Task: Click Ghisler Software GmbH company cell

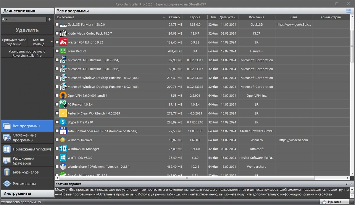Action: (256, 131)
